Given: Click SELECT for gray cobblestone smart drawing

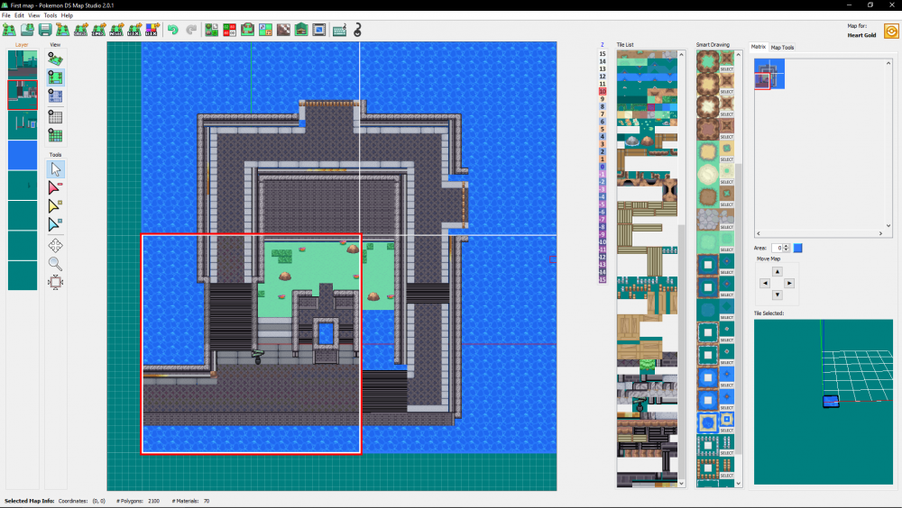Looking at the screenshot, I should click(726, 227).
